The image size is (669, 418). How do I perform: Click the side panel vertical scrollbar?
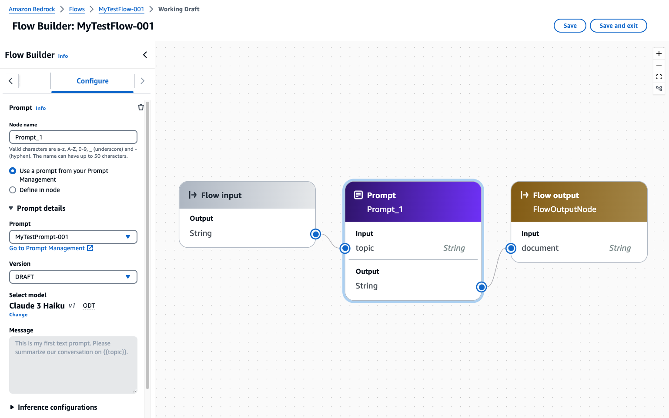click(x=147, y=245)
